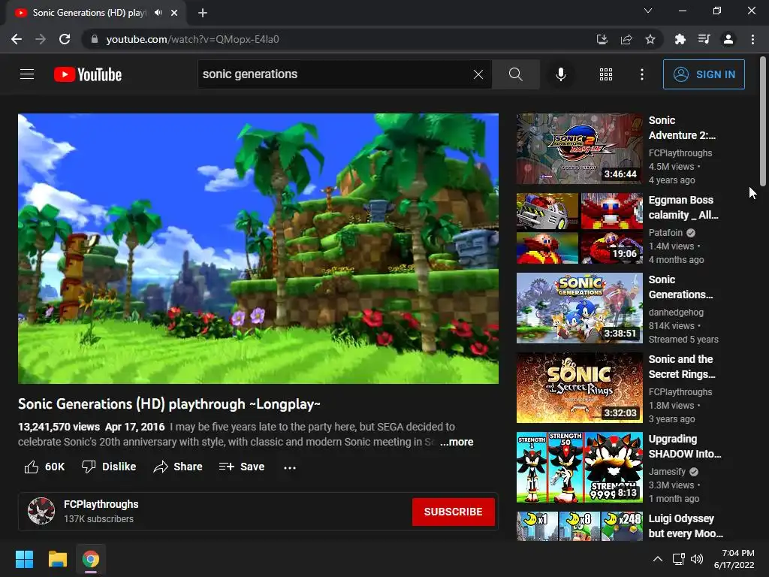Open Chrome media controls icon
The height and width of the screenshot is (577, 769).
point(704,39)
